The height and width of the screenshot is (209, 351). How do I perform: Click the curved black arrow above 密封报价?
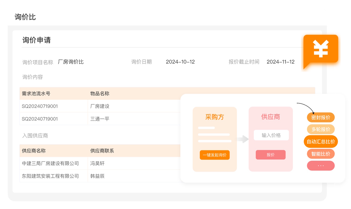[x=306, y=107]
